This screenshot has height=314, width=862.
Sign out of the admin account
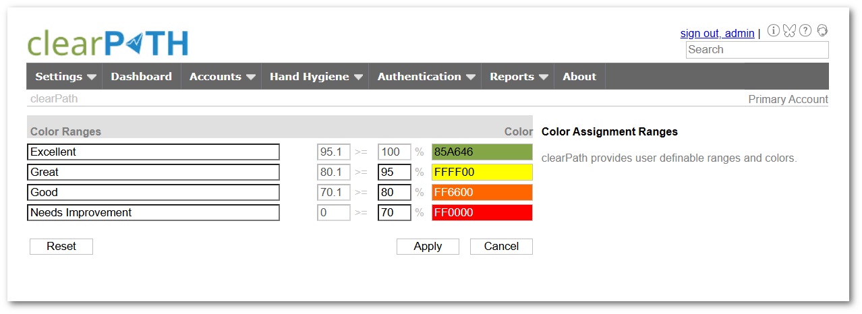tap(717, 33)
